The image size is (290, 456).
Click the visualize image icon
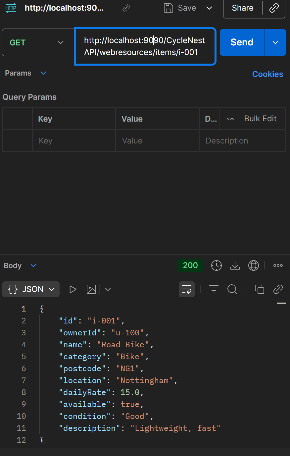91,289
